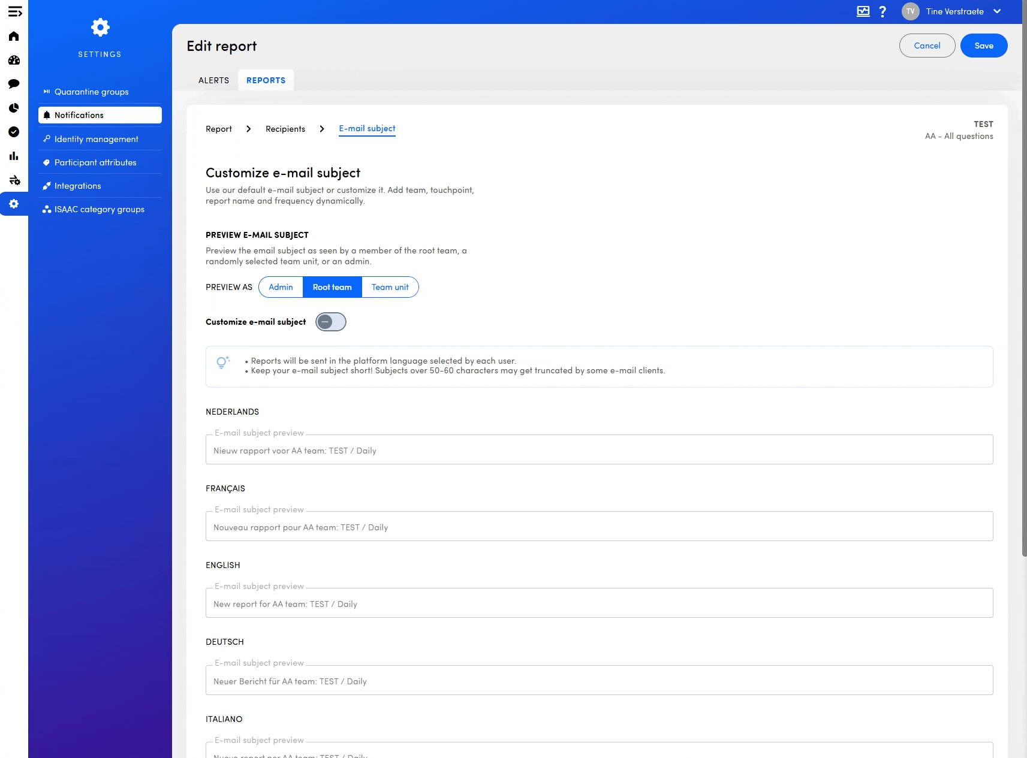1027x758 pixels.
Task: Click the dashboard gauge icon in sidebar
Action: click(14, 61)
